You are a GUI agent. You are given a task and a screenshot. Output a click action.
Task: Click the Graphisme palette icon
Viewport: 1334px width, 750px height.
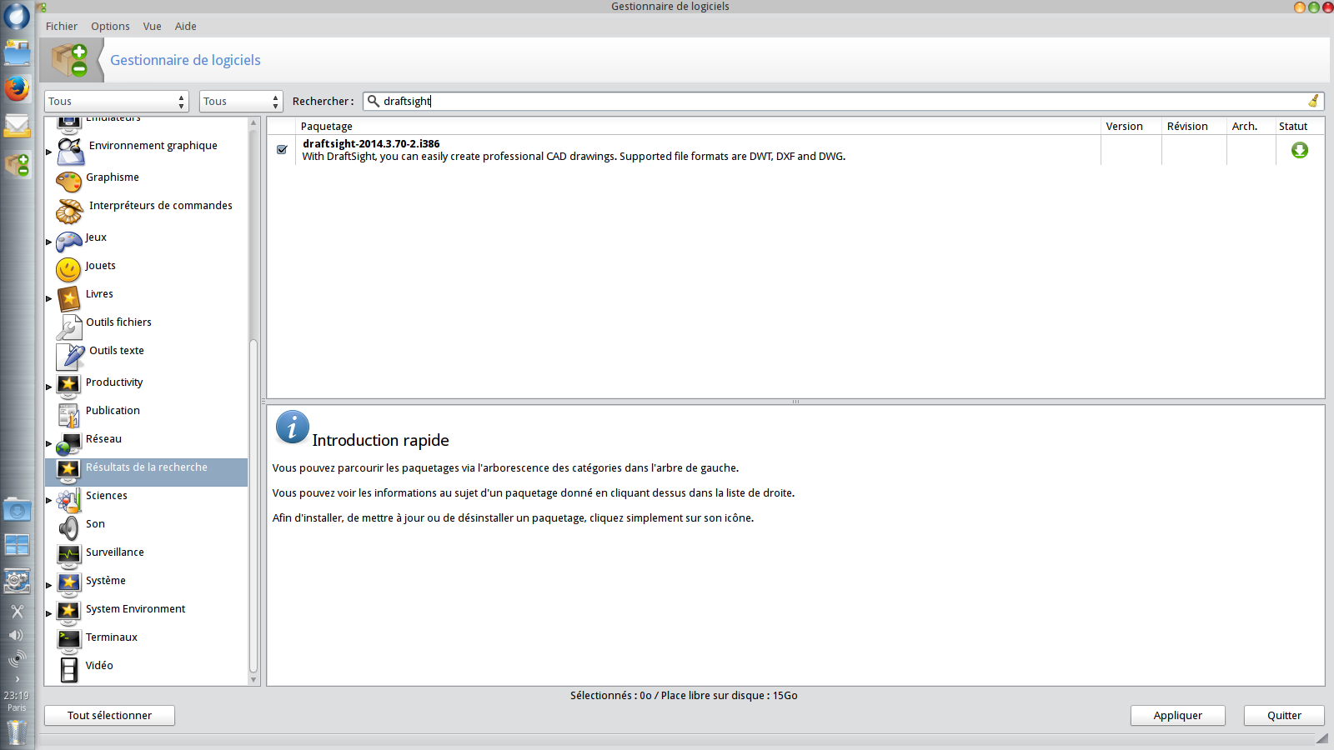point(68,181)
